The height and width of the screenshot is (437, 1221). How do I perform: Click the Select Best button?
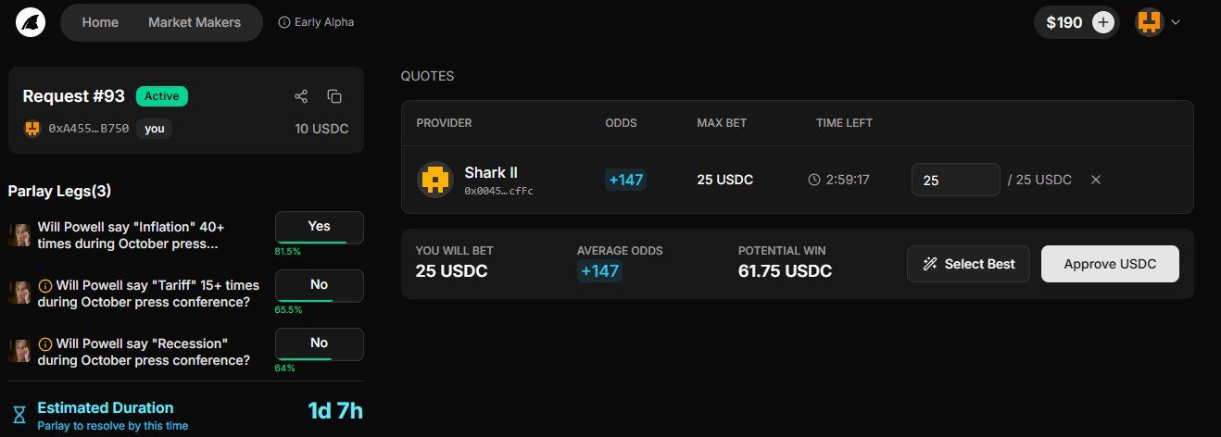click(x=968, y=264)
